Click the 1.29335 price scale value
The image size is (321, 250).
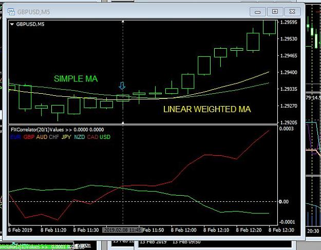289,89
